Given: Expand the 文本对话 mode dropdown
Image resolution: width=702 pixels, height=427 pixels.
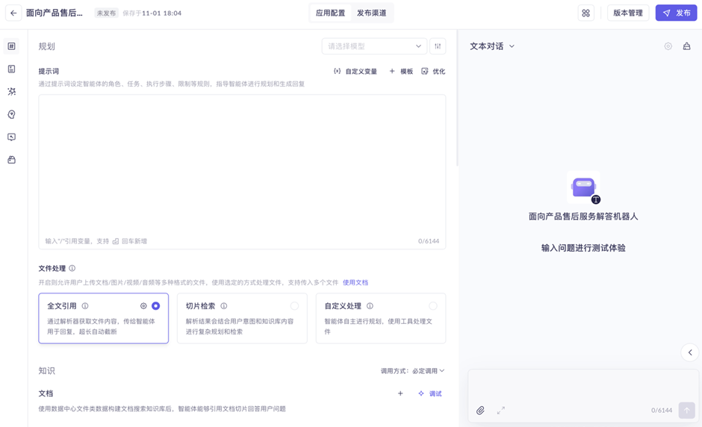Looking at the screenshot, I should [x=492, y=46].
